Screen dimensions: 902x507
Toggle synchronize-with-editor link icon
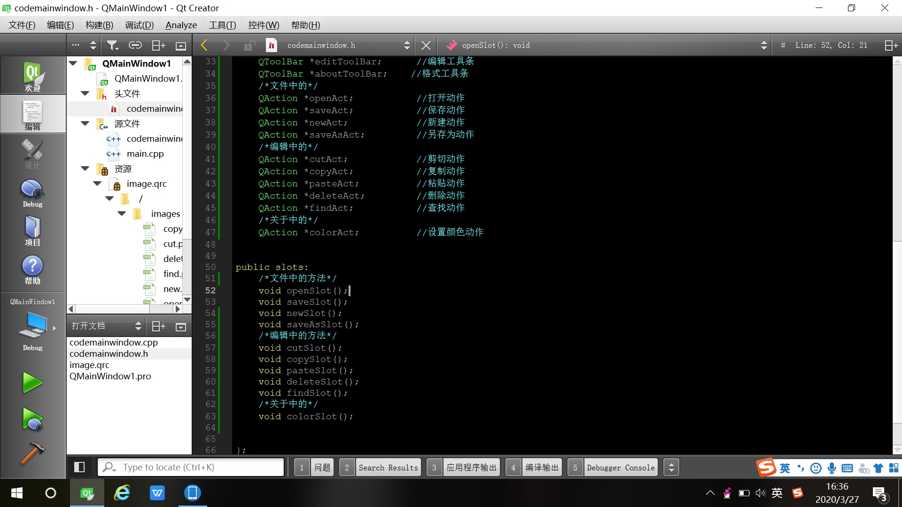[135, 45]
